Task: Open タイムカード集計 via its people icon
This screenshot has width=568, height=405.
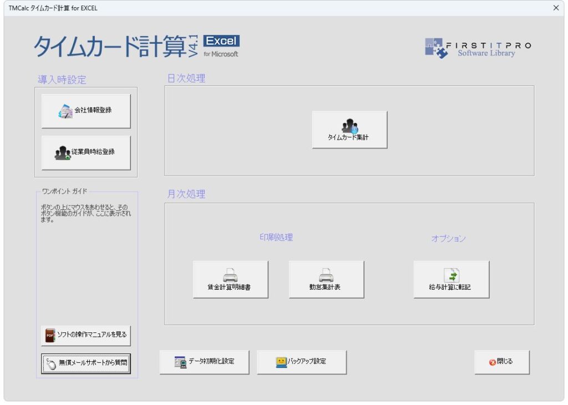Action: (x=349, y=126)
